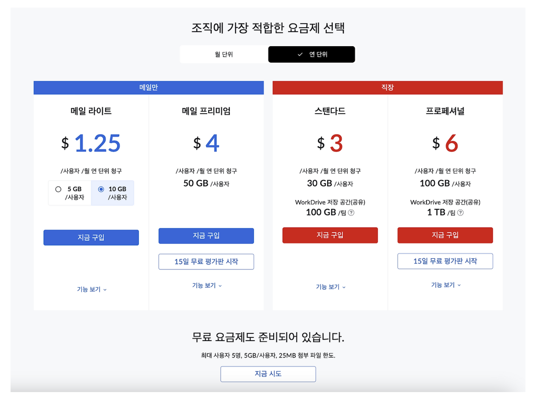Click the 최대 사용자 5명 free plan description
Image resolution: width=536 pixels, height=398 pixels.
268,355
